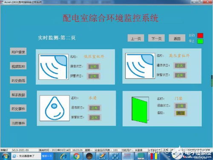The height and width of the screenshot is (160, 213).
Task: Click the low-voltage room infrared sensor icon
Action: 53,67
